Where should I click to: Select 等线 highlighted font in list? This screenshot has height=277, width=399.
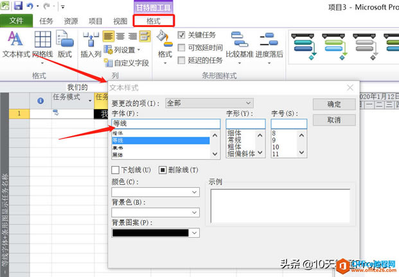click(161, 140)
